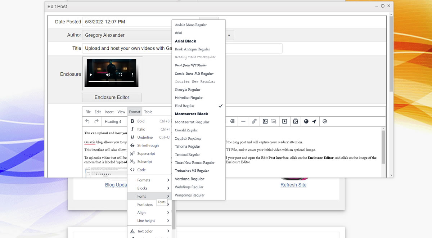This screenshot has height=238, width=432.
Task: Click the redo arrow in the editor toolbar
Action: pyautogui.click(x=96, y=121)
